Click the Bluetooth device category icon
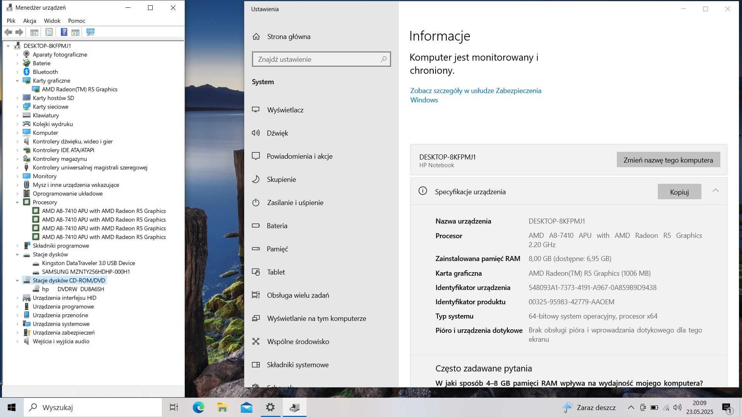This screenshot has height=417, width=742. click(x=26, y=72)
